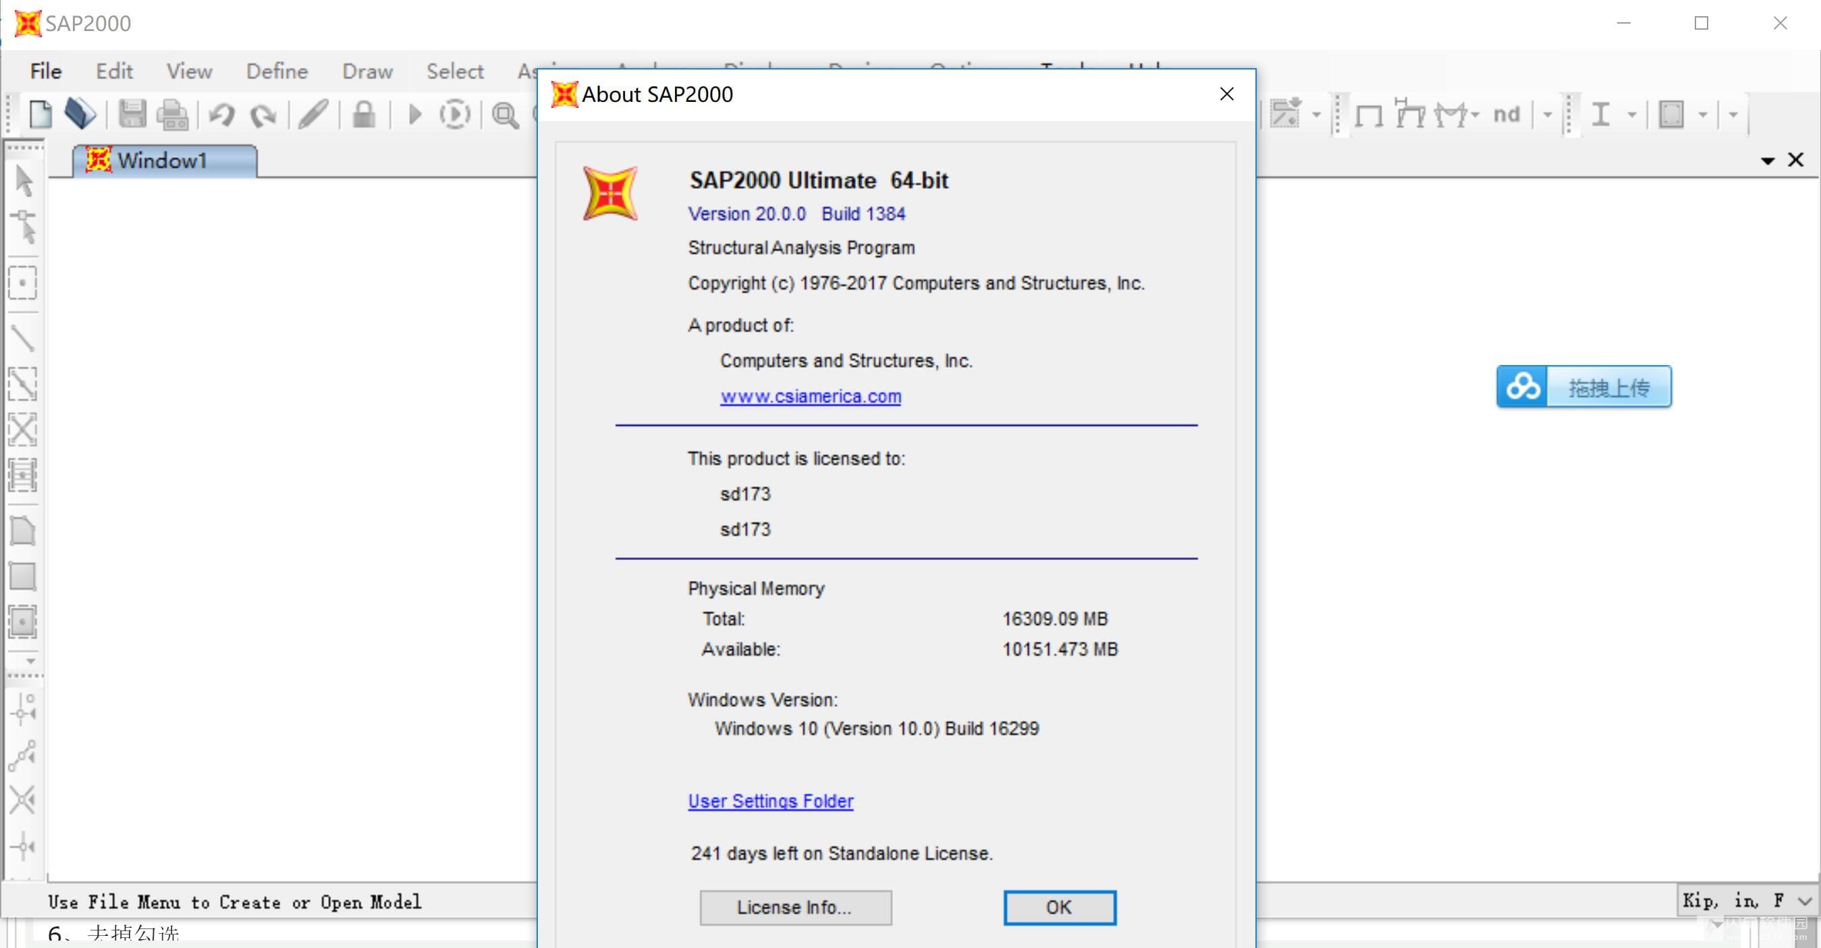Click the Rubber Band Zoom magnifier icon
The image size is (1821, 948).
point(506,115)
